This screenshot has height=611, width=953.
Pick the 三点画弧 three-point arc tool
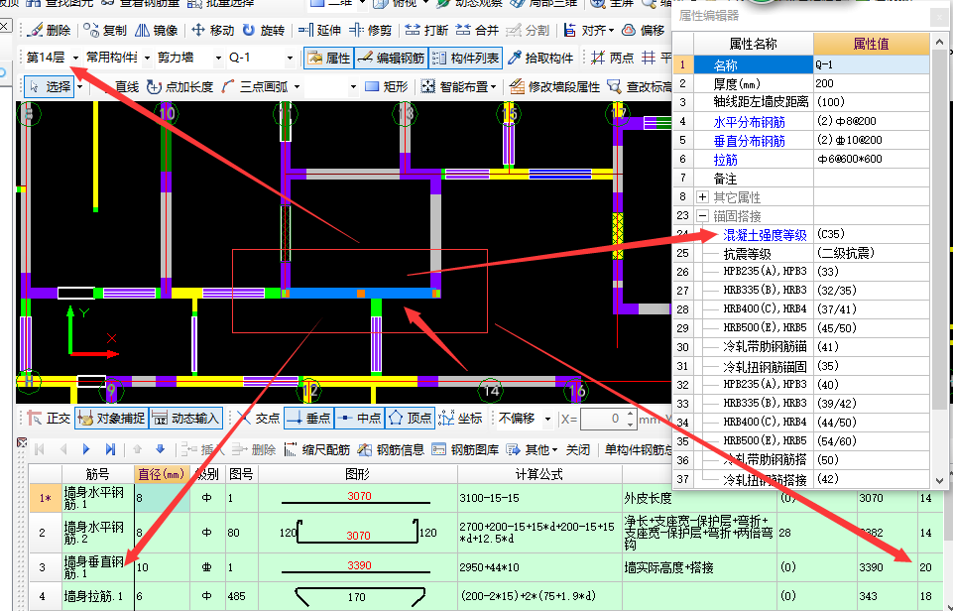click(256, 87)
